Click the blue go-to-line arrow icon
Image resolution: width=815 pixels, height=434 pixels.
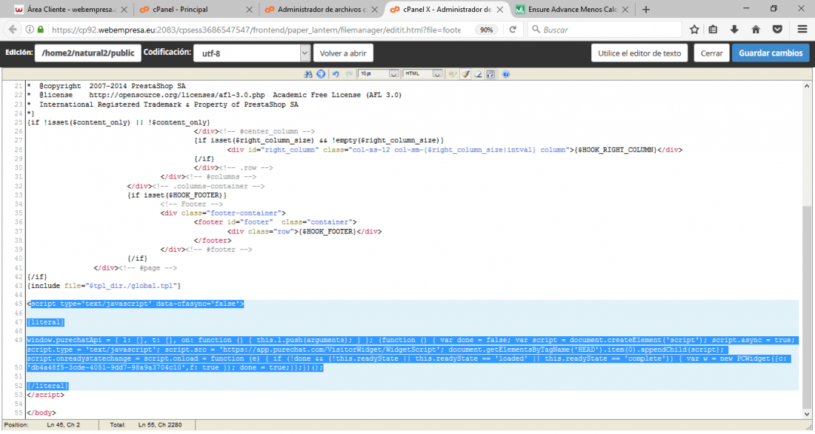[x=322, y=74]
